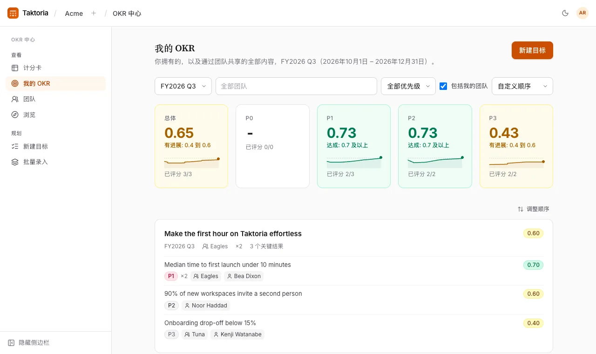Click the Noor Haddad owner chip
This screenshot has height=354, width=596.
[206, 306]
